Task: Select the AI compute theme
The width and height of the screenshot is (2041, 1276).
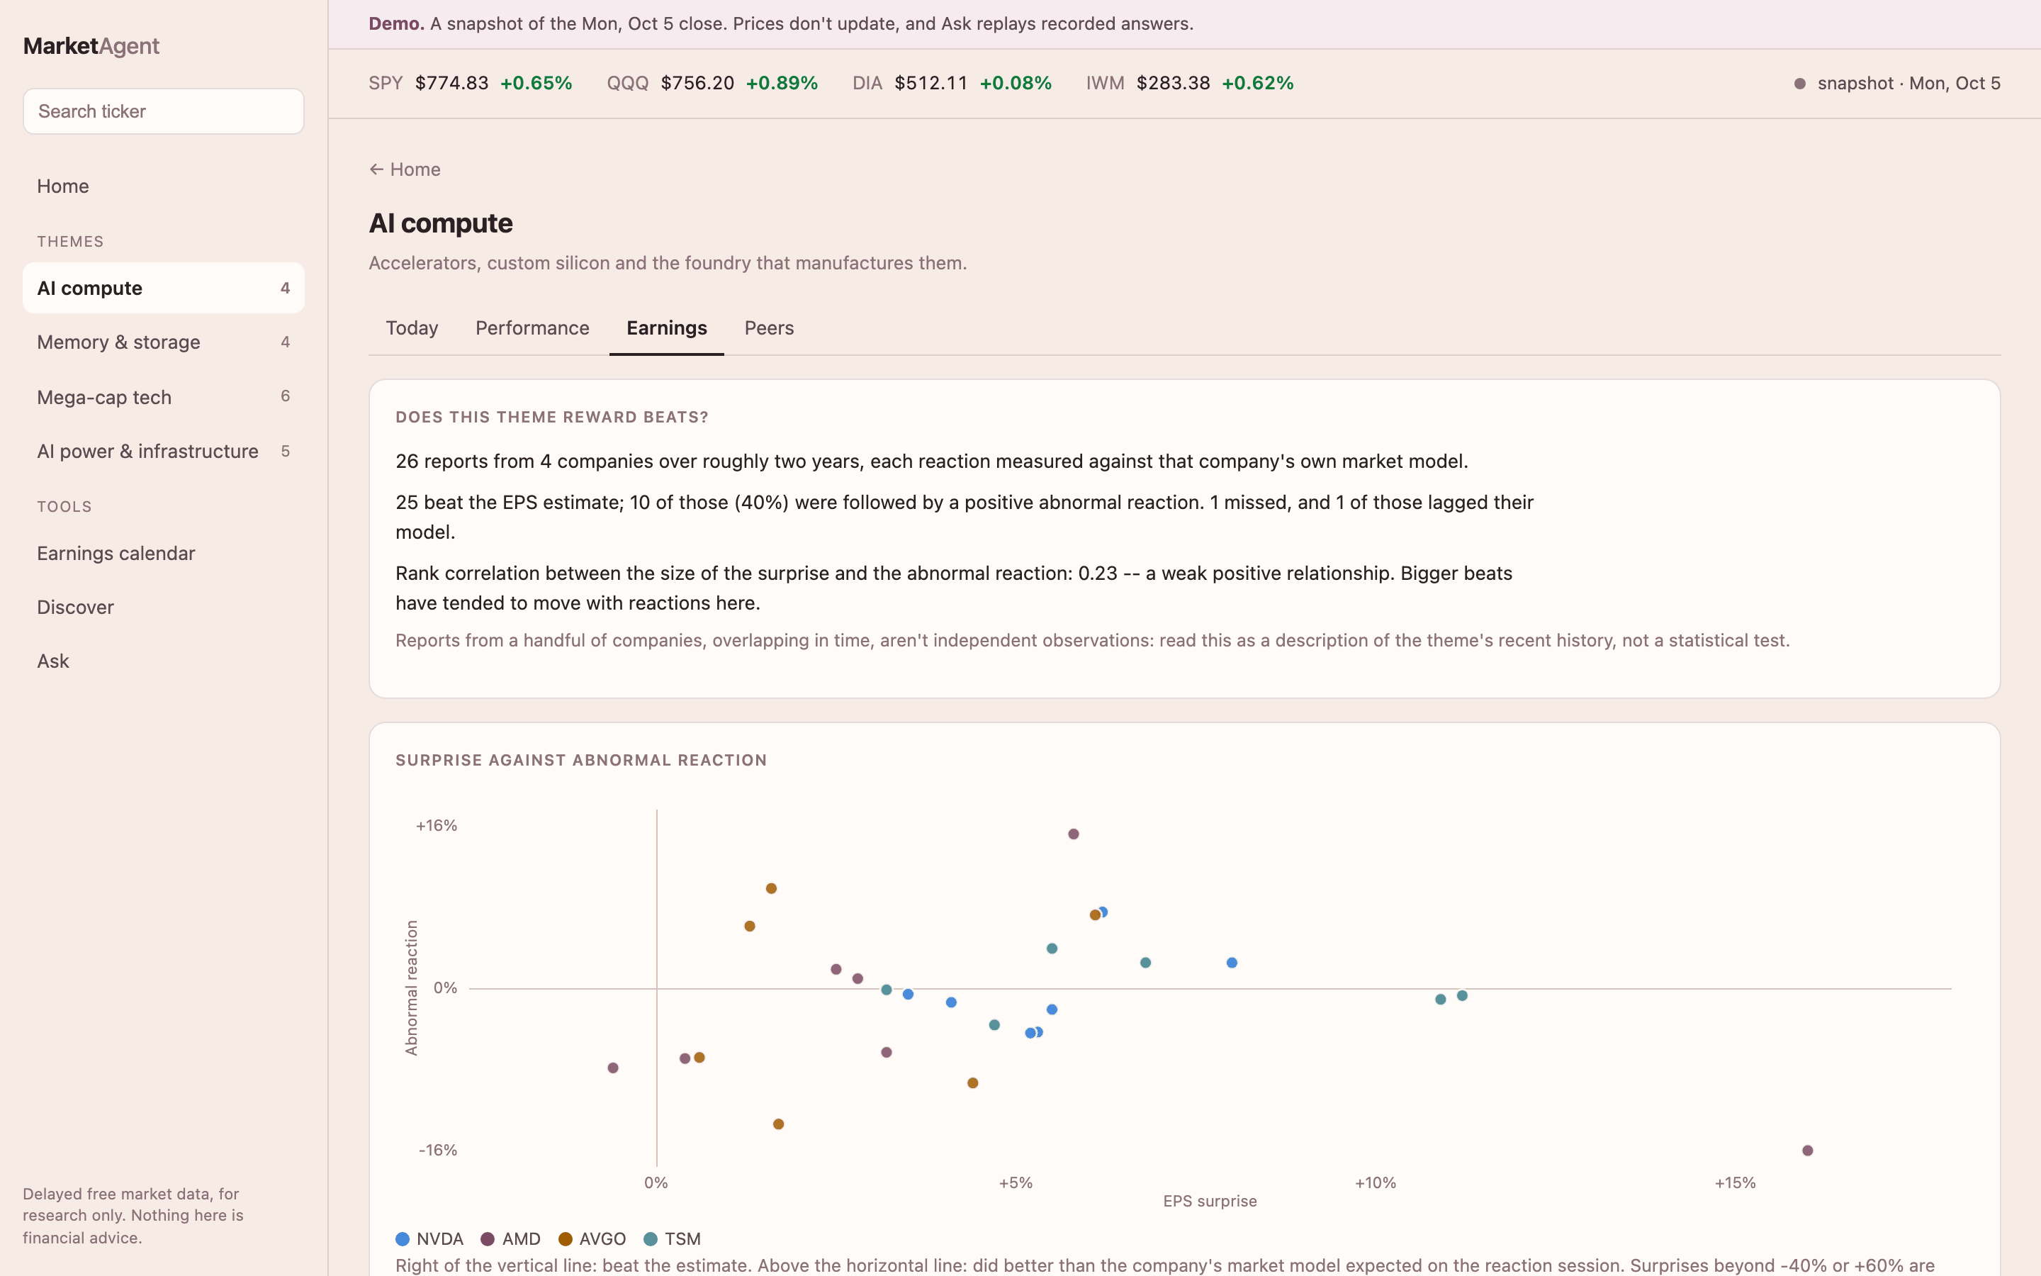Action: tap(164, 289)
